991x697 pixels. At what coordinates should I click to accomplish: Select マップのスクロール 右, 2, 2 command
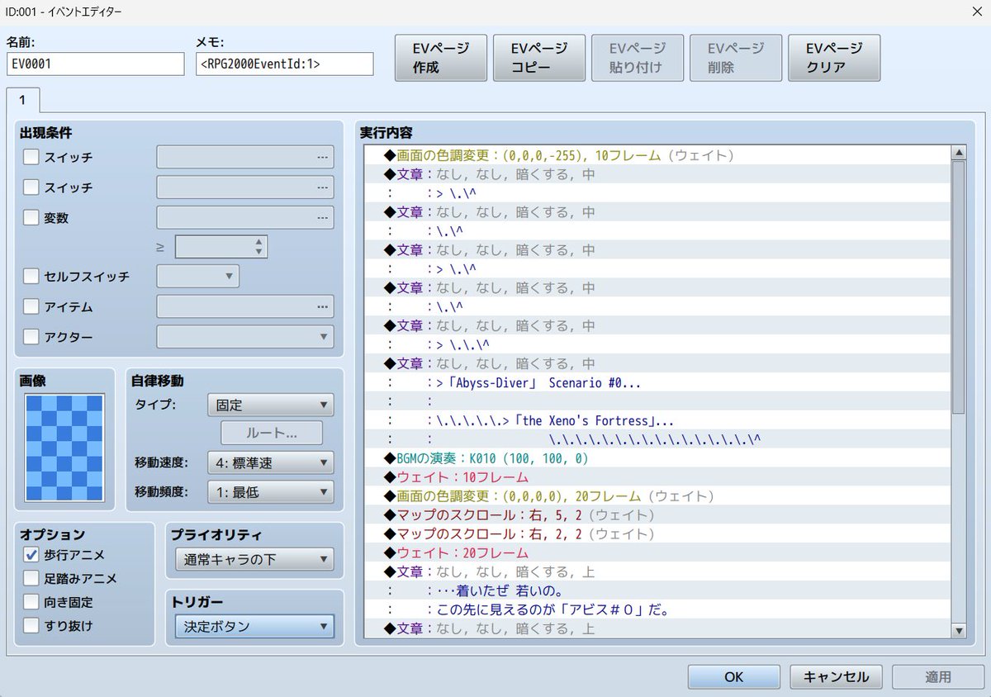tap(657, 534)
